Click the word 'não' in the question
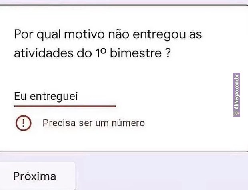This screenshot has width=248, height=190. coord(118,34)
